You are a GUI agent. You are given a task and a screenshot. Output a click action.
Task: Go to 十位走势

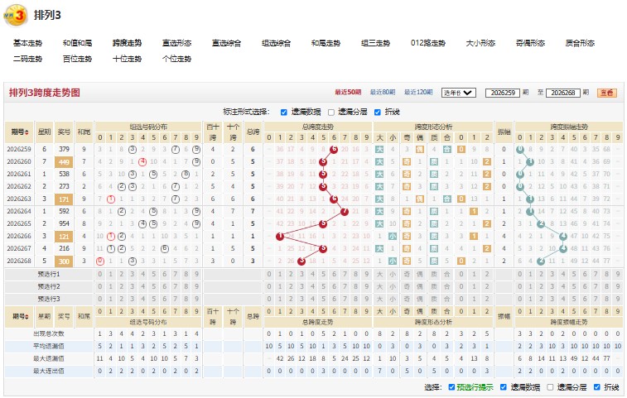coord(127,59)
